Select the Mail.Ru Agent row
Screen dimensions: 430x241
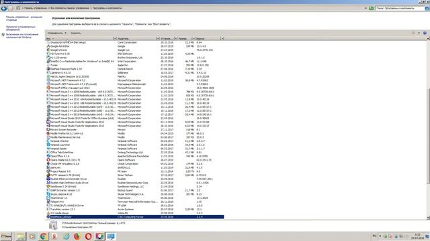[x=134, y=76]
